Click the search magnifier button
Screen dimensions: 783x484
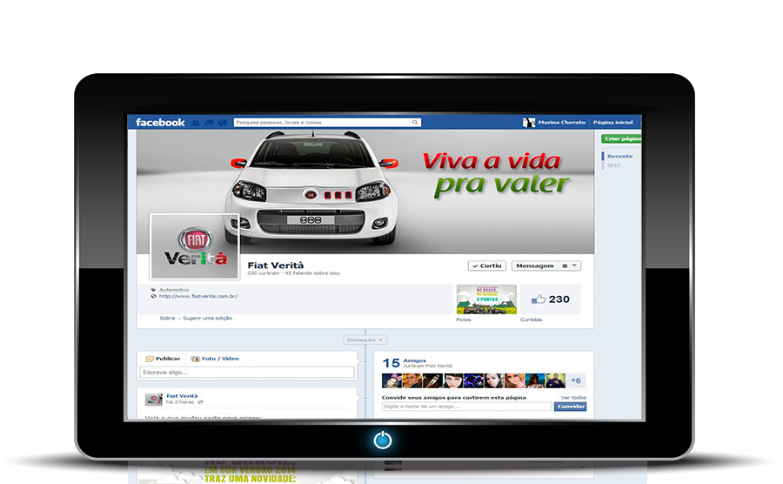415,123
